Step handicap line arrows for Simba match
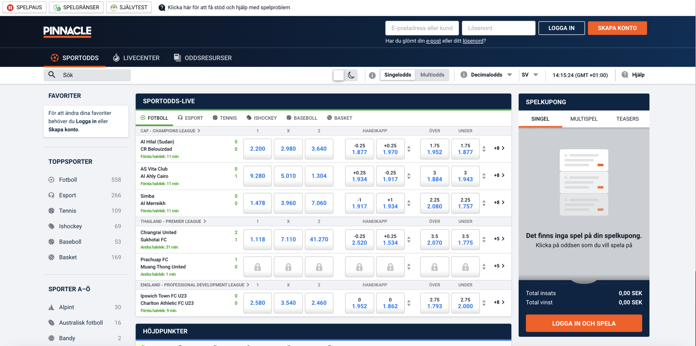 (409, 203)
